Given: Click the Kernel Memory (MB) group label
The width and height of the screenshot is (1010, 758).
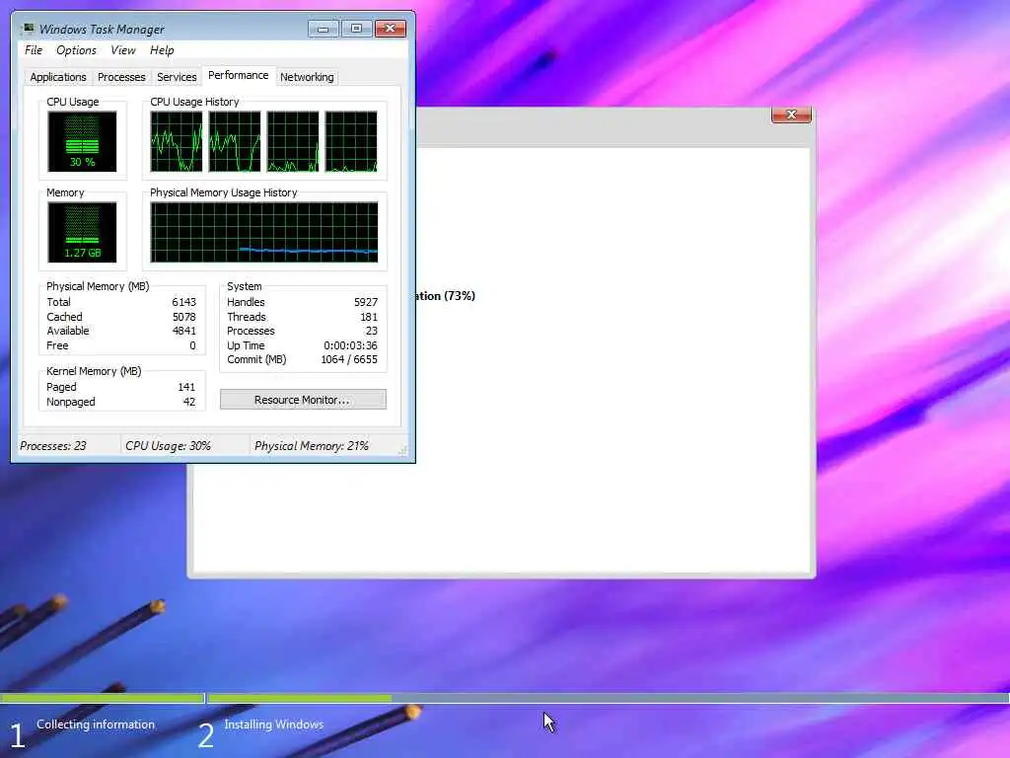Looking at the screenshot, I should click(94, 371).
